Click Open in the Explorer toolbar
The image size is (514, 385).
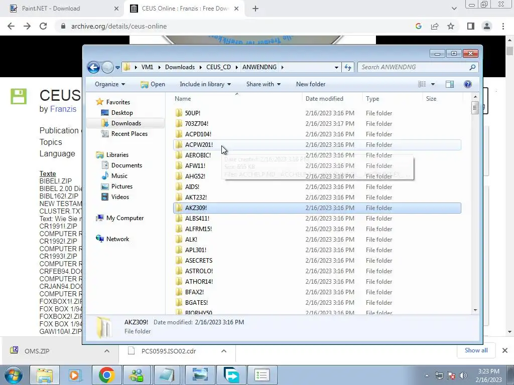coord(153,84)
